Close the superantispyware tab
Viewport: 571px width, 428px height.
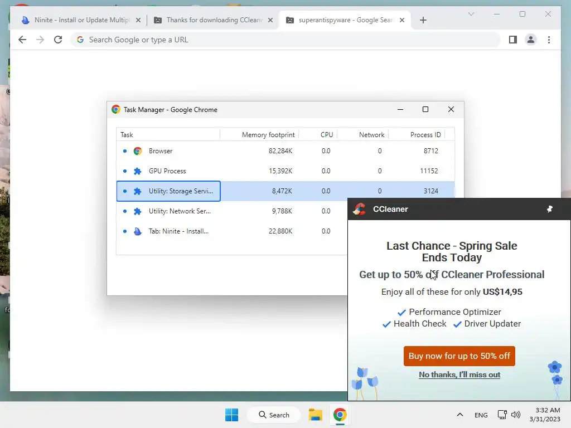pos(401,20)
